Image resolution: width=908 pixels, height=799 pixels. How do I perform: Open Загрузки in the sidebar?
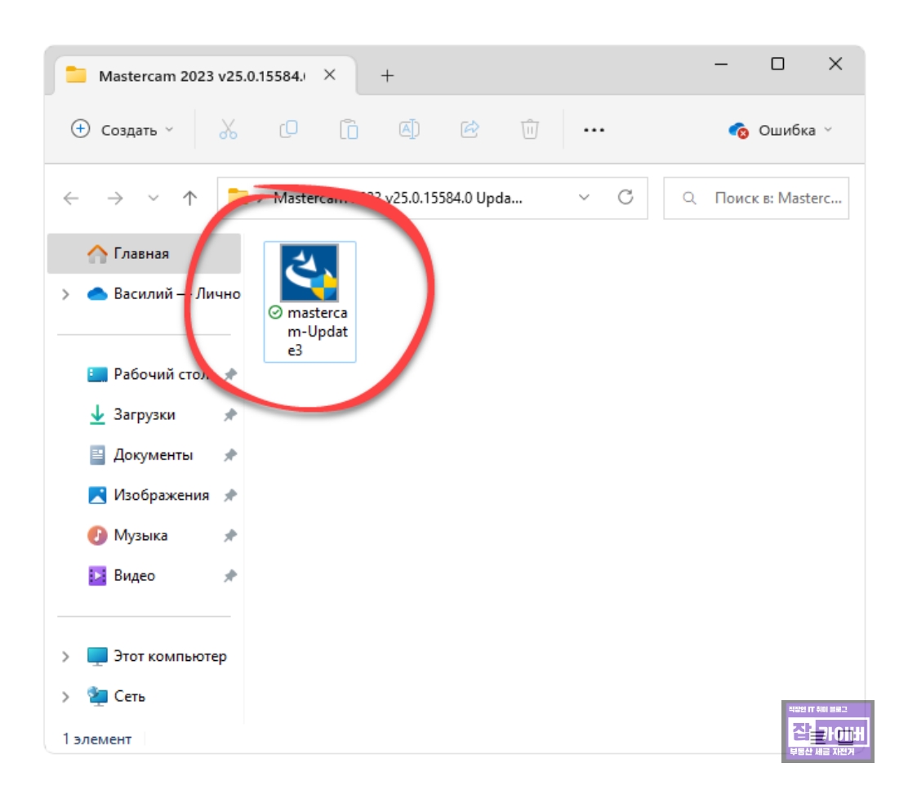pos(131,415)
